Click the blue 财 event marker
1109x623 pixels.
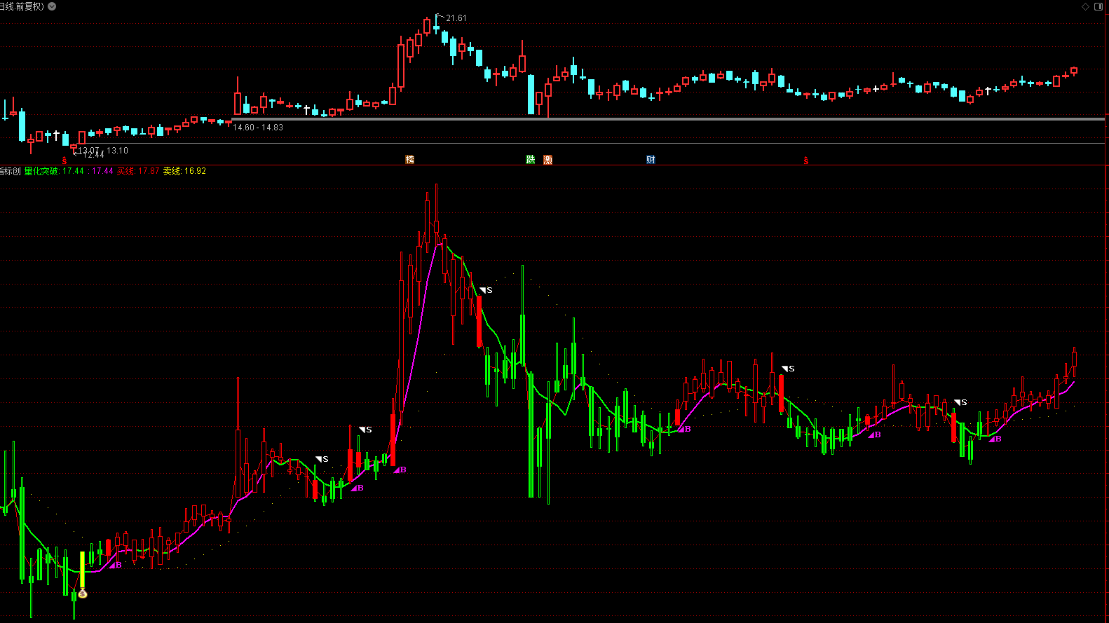coord(651,160)
